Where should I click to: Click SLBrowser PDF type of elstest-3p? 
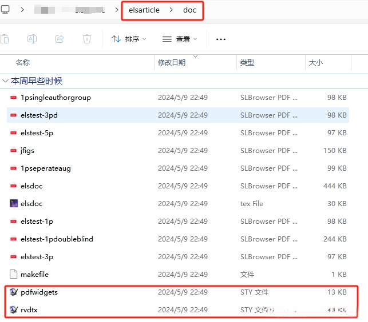[269, 257]
